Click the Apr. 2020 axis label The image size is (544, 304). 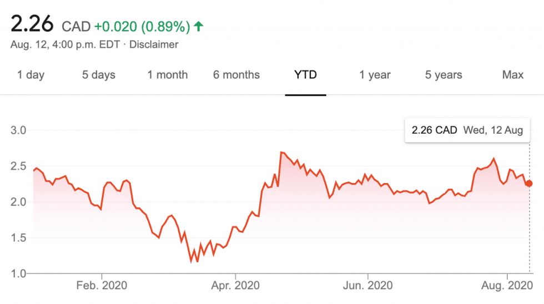[x=235, y=286]
